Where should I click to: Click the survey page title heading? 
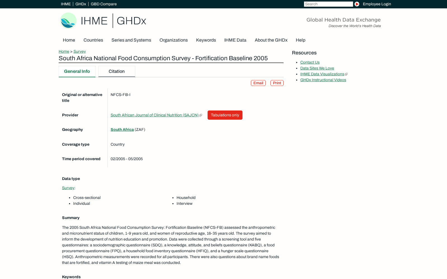point(163,58)
